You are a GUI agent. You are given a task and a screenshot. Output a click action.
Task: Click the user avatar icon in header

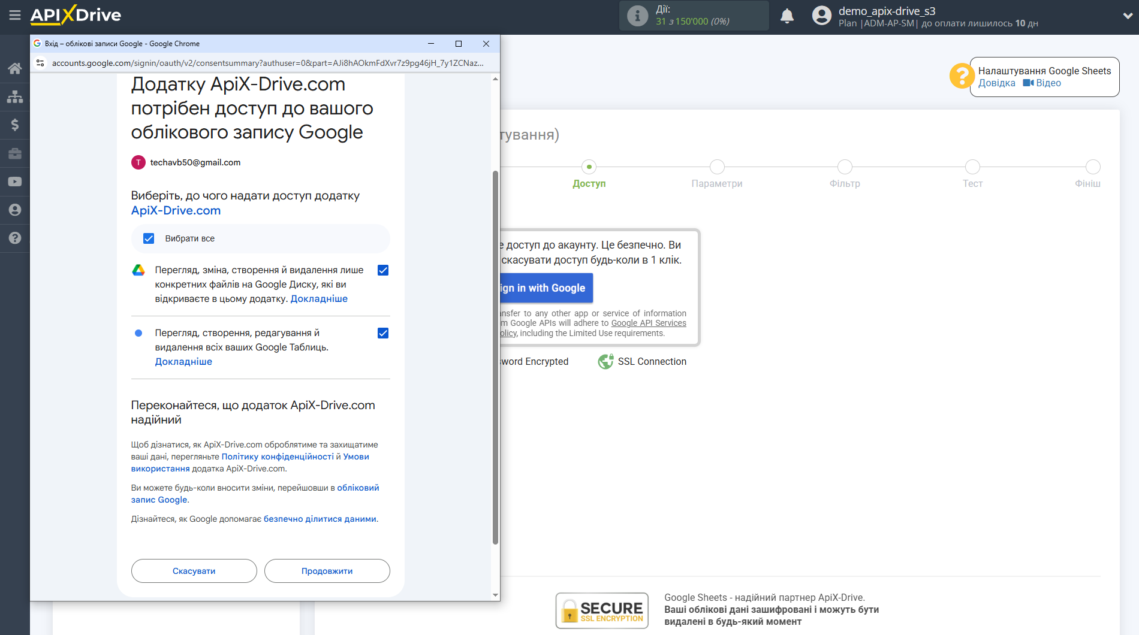tap(822, 16)
